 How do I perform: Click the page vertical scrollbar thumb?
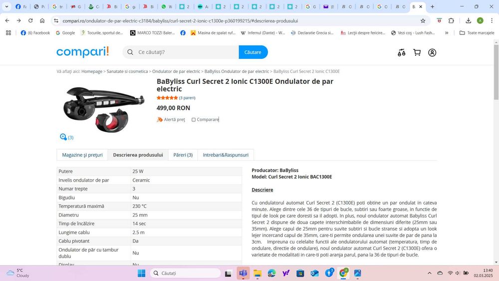coord(496,72)
